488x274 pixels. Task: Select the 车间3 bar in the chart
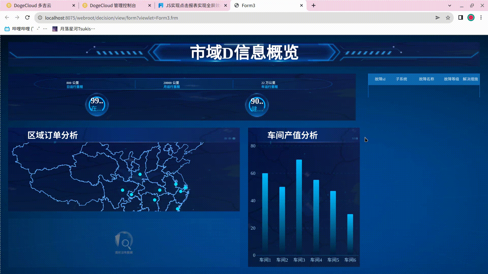tap(299, 203)
